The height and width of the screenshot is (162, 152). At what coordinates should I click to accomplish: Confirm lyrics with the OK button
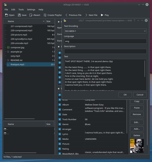125,95
